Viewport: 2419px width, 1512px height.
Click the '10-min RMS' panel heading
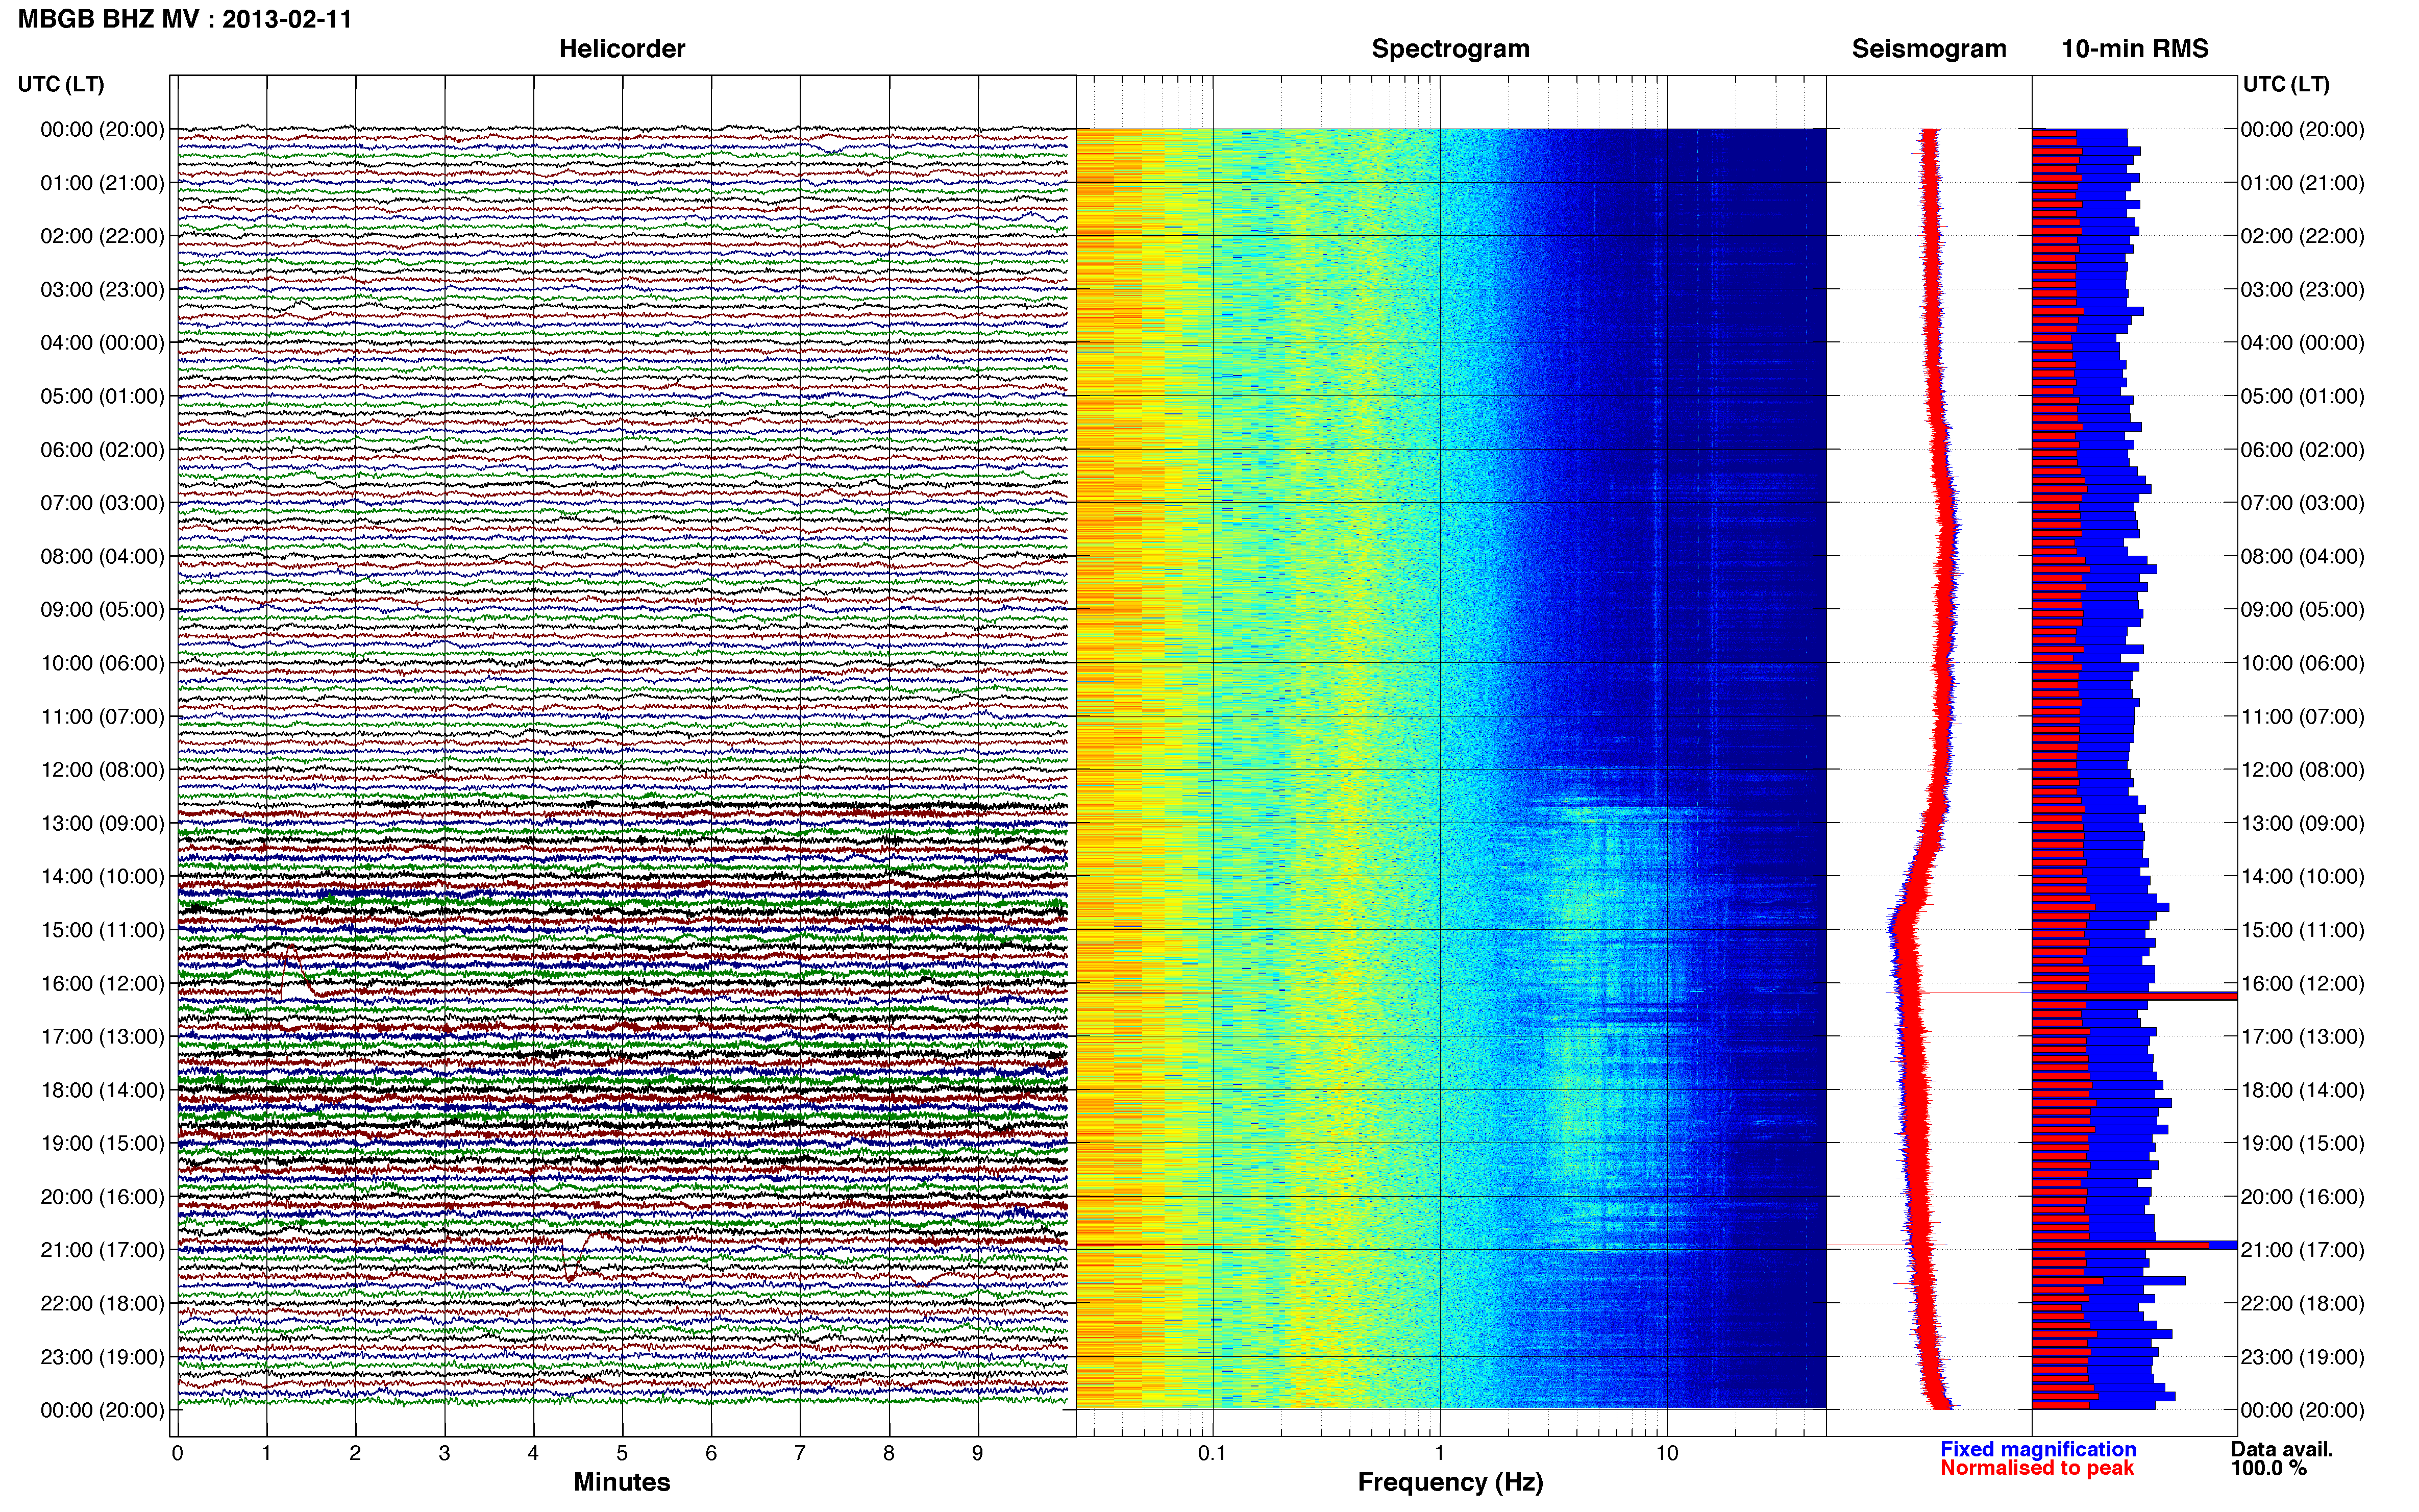[2135, 49]
